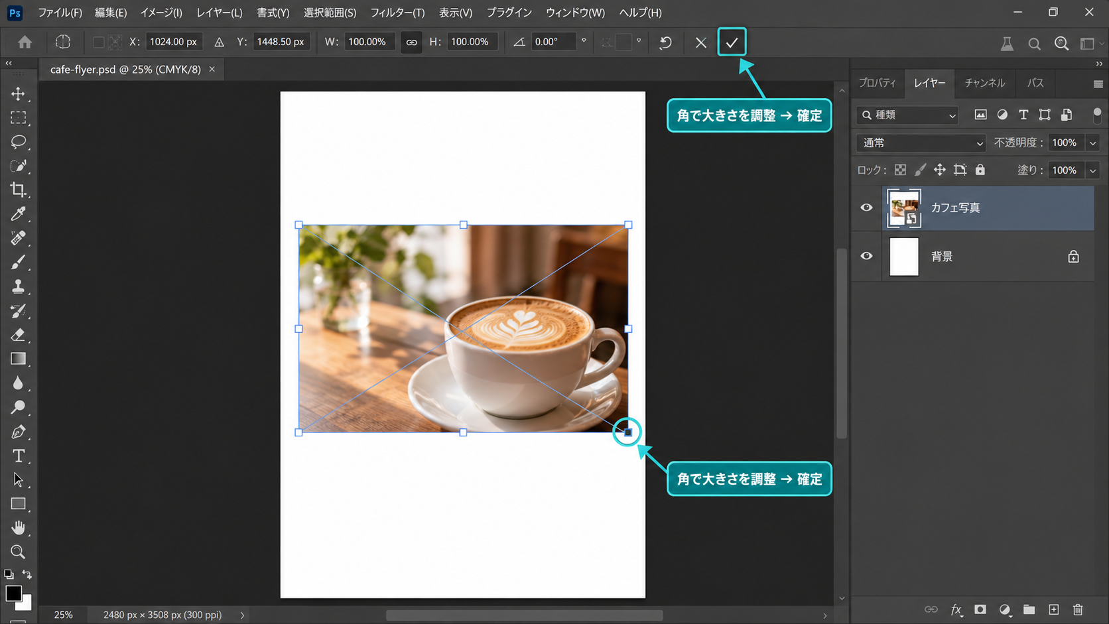
Task: Click the foreground color swatch
Action: (x=13, y=593)
